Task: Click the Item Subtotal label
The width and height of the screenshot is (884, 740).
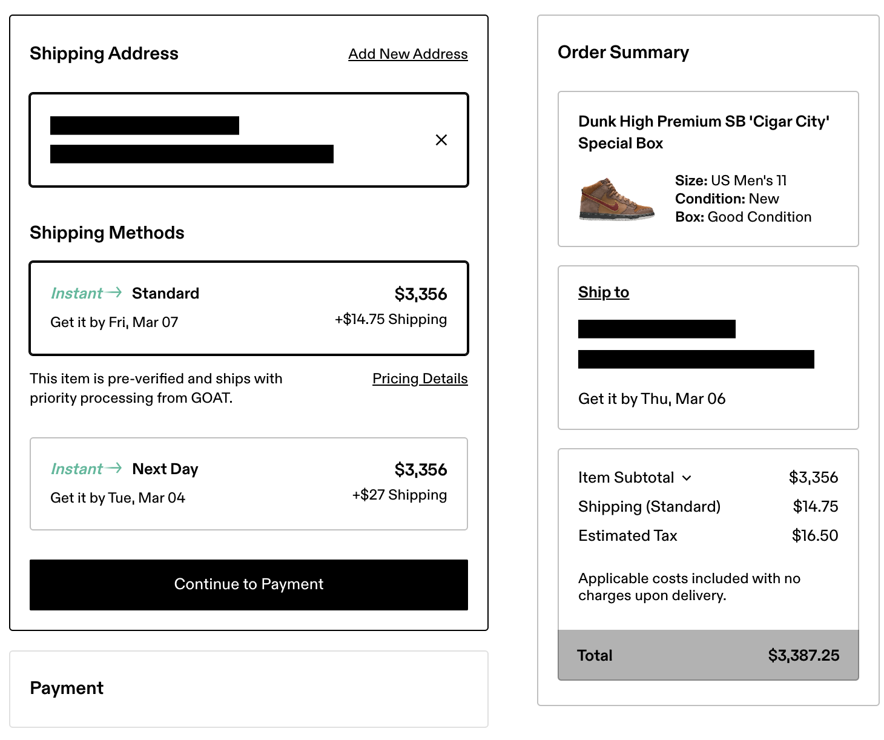Action: [625, 478]
